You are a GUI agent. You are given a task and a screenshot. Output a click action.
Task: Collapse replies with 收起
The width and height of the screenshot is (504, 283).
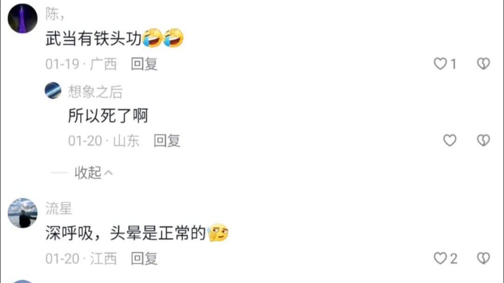coord(94,173)
